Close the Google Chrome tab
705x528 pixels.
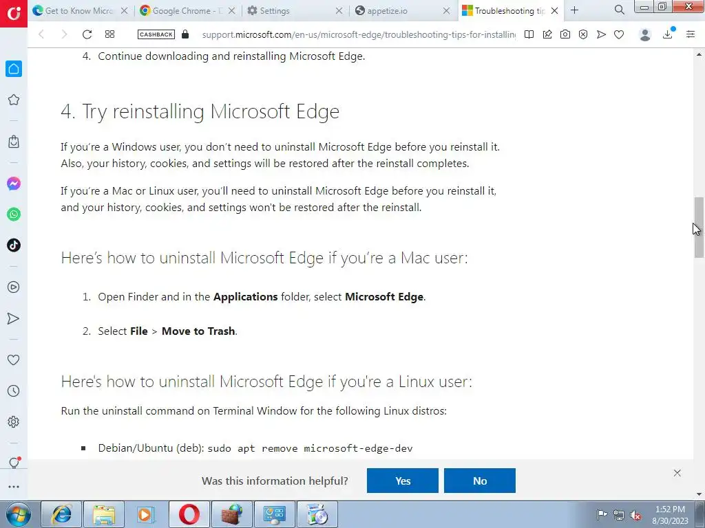232,10
